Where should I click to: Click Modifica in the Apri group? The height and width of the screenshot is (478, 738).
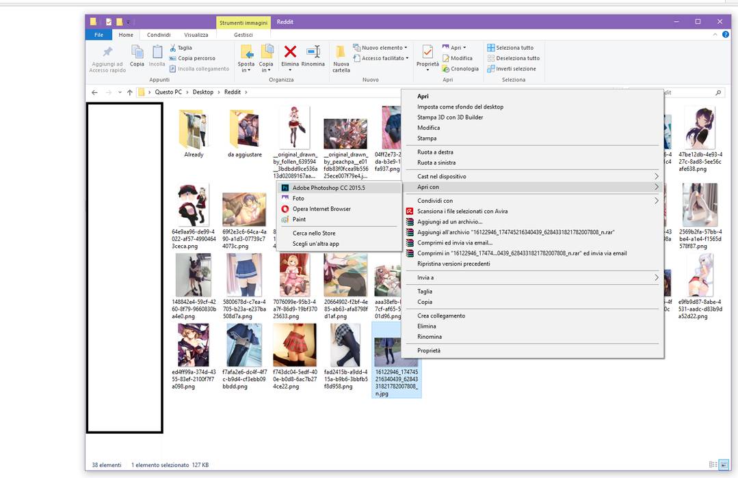(457, 58)
